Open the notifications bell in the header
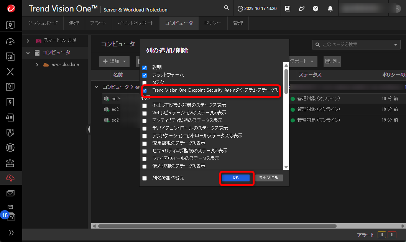Screen dimensions: 406x242 point(330,8)
